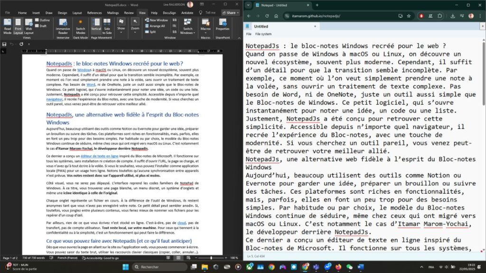Open the Share dropdown in Word
Screen dimensions: 486x273
click(x=231, y=13)
